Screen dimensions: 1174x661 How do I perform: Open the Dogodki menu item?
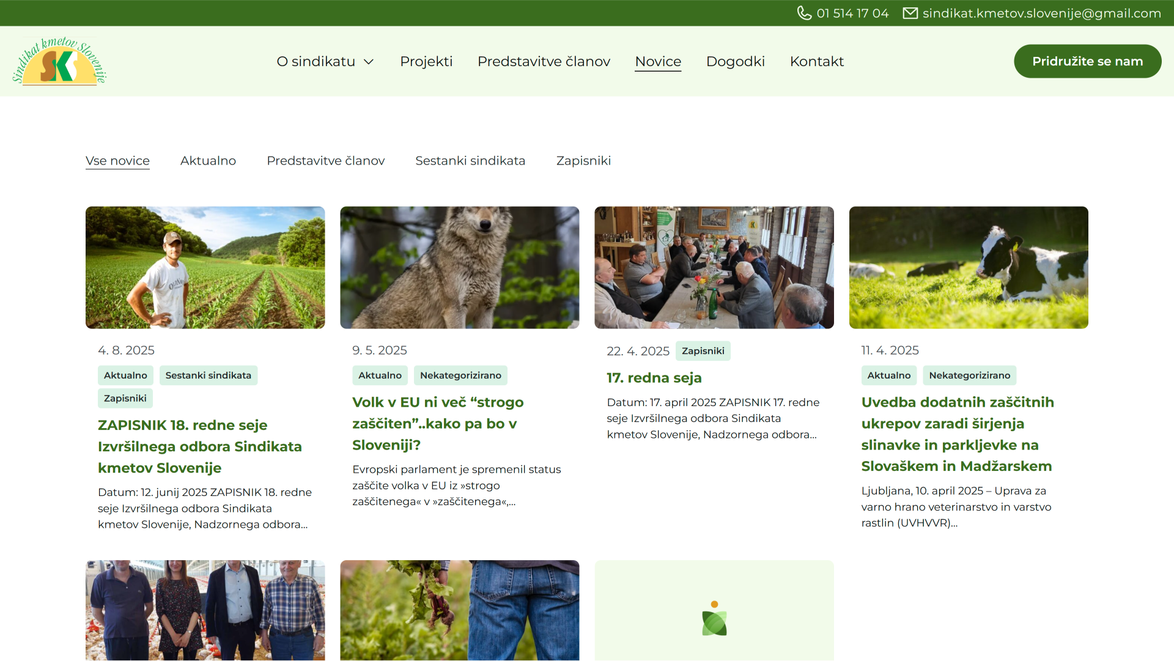pyautogui.click(x=735, y=61)
